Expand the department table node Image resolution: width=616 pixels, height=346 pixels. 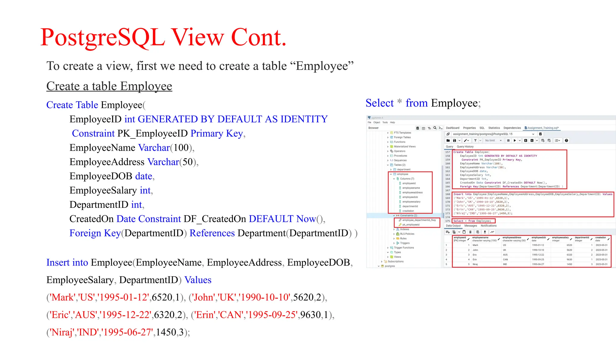click(x=391, y=170)
